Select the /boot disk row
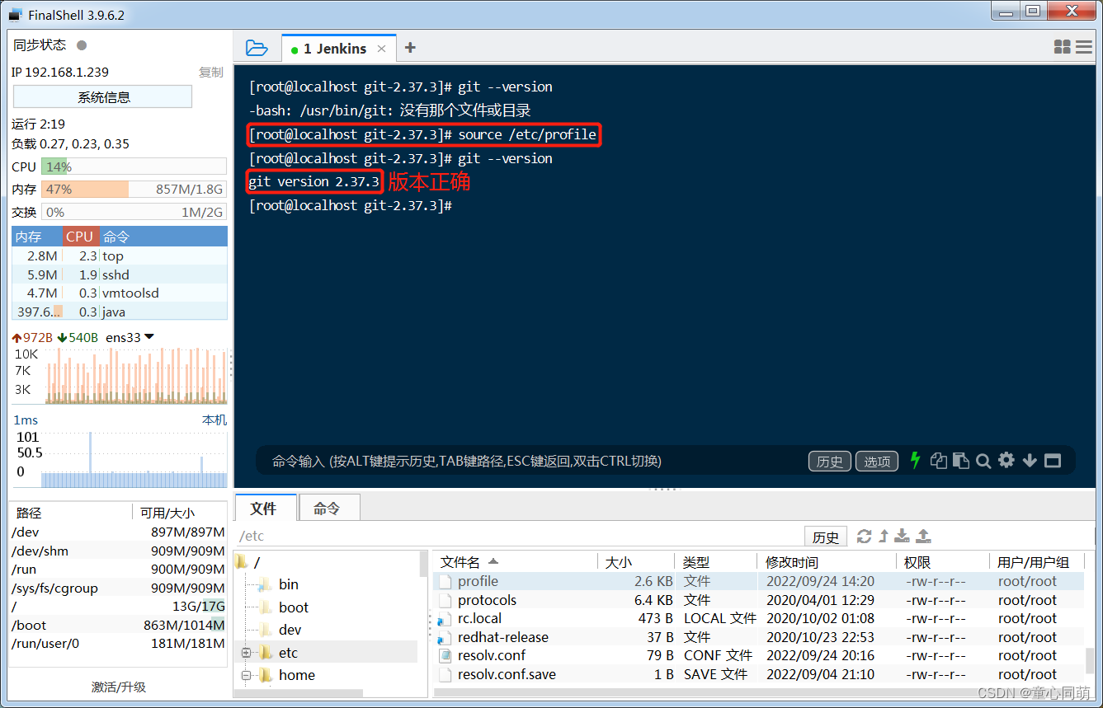1103x708 pixels. (x=118, y=625)
